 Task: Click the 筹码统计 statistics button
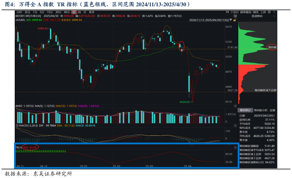coord(245,110)
